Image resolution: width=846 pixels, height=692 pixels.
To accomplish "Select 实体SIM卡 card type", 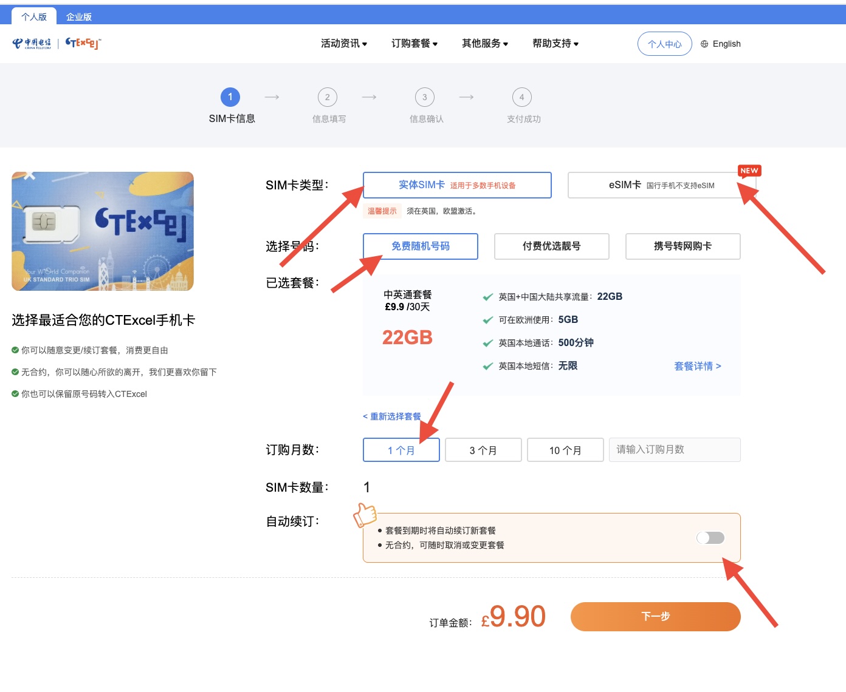I will click(x=457, y=185).
